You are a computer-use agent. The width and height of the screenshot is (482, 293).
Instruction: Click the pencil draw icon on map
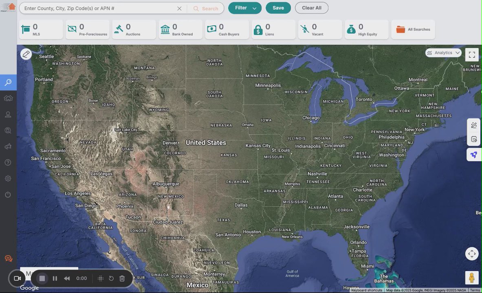(26, 55)
